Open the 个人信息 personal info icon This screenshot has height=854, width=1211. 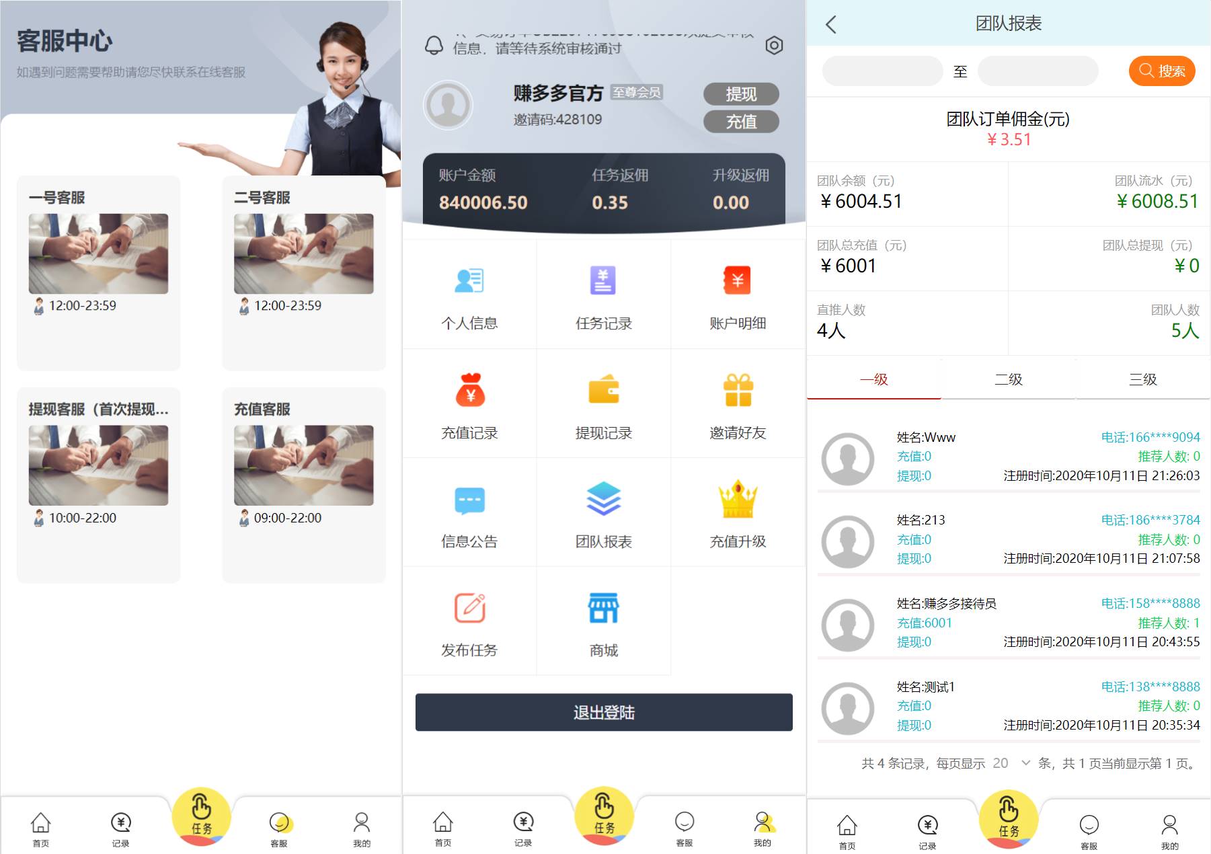pos(469,280)
